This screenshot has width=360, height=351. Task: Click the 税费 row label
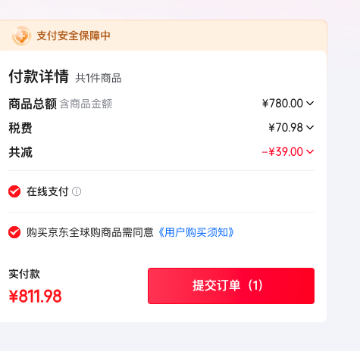20,128
